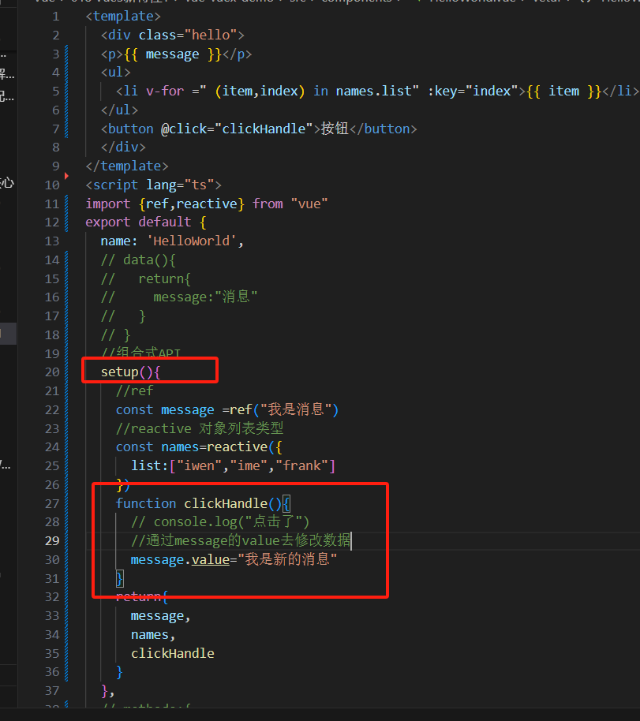Click names.list in the v-for expression
This screenshot has width=640, height=721.
tap(373, 92)
